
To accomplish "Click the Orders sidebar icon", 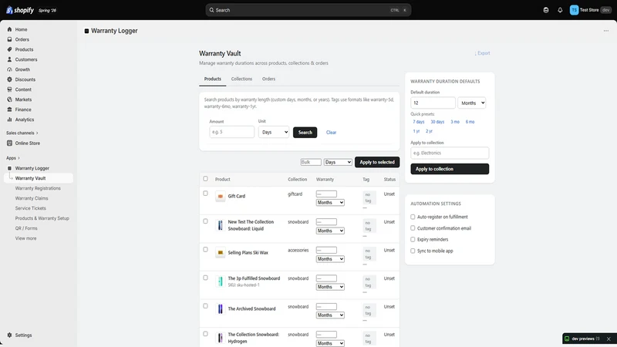I will tap(9, 39).
